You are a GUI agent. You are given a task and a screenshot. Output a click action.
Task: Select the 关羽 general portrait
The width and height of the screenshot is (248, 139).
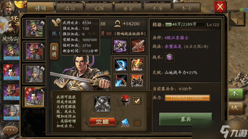click(34, 28)
